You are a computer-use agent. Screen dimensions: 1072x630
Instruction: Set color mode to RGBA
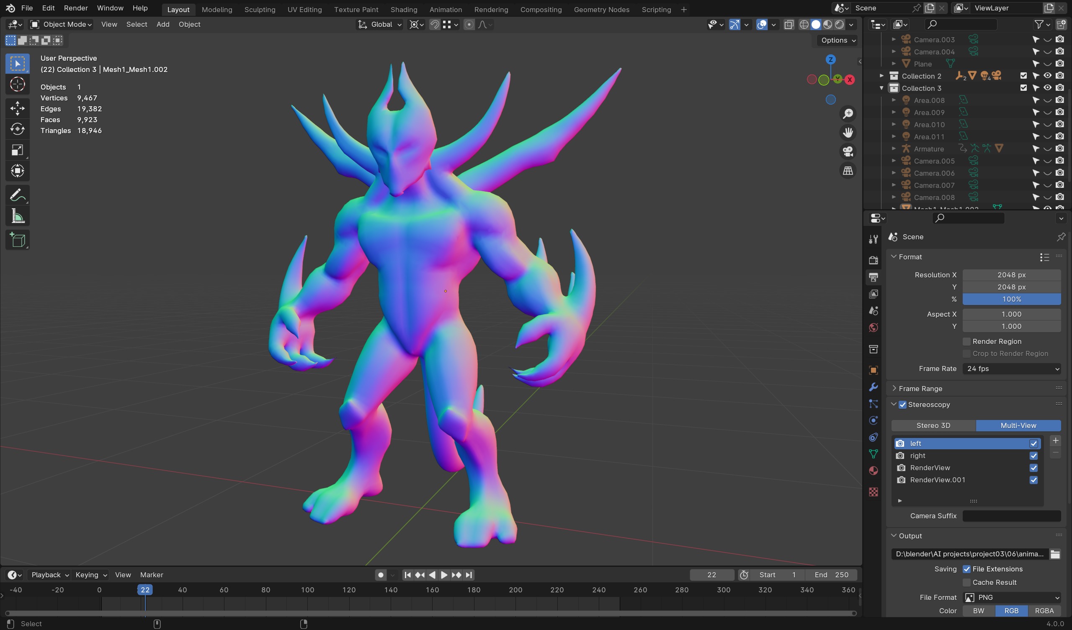pyautogui.click(x=1044, y=611)
